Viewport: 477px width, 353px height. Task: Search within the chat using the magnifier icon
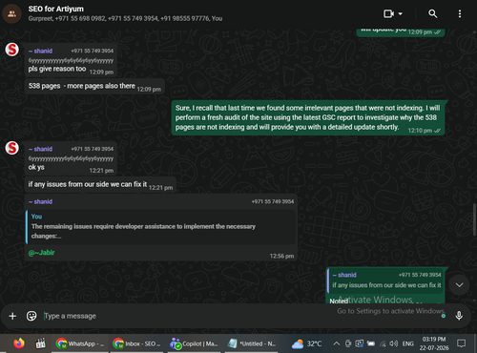(x=432, y=13)
